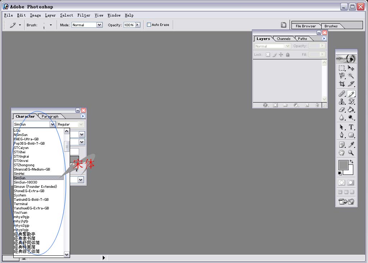Open the Window menu
The image size is (368, 263).
point(114,15)
